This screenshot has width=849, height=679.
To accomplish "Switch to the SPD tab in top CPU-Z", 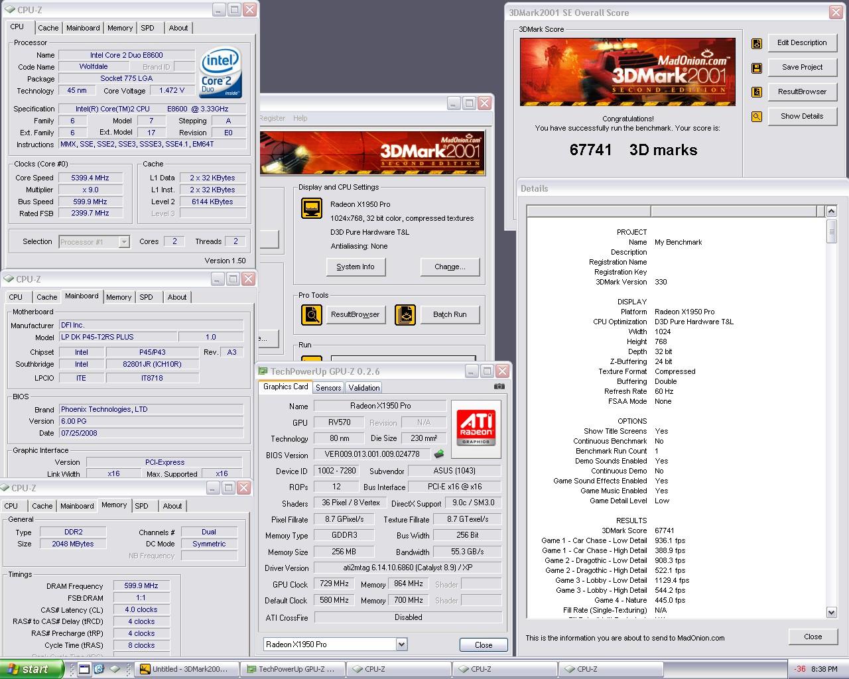I will [148, 28].
